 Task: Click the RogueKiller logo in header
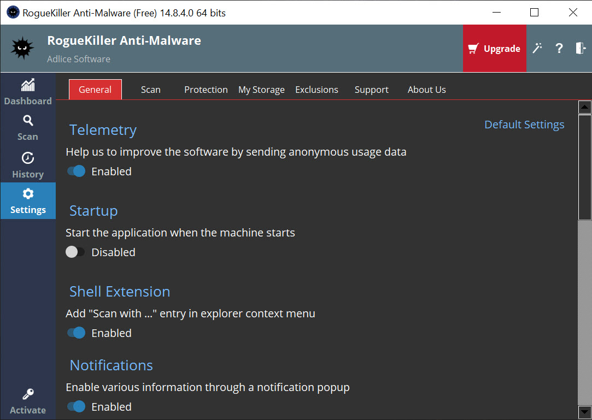(x=22, y=49)
